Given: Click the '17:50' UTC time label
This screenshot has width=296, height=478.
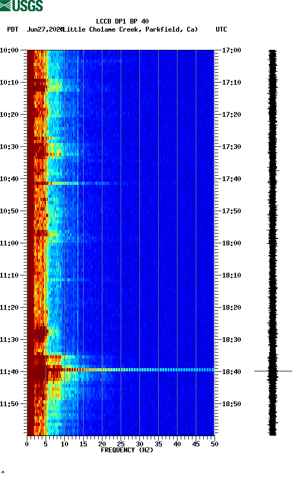Looking at the screenshot, I should click(231, 211).
